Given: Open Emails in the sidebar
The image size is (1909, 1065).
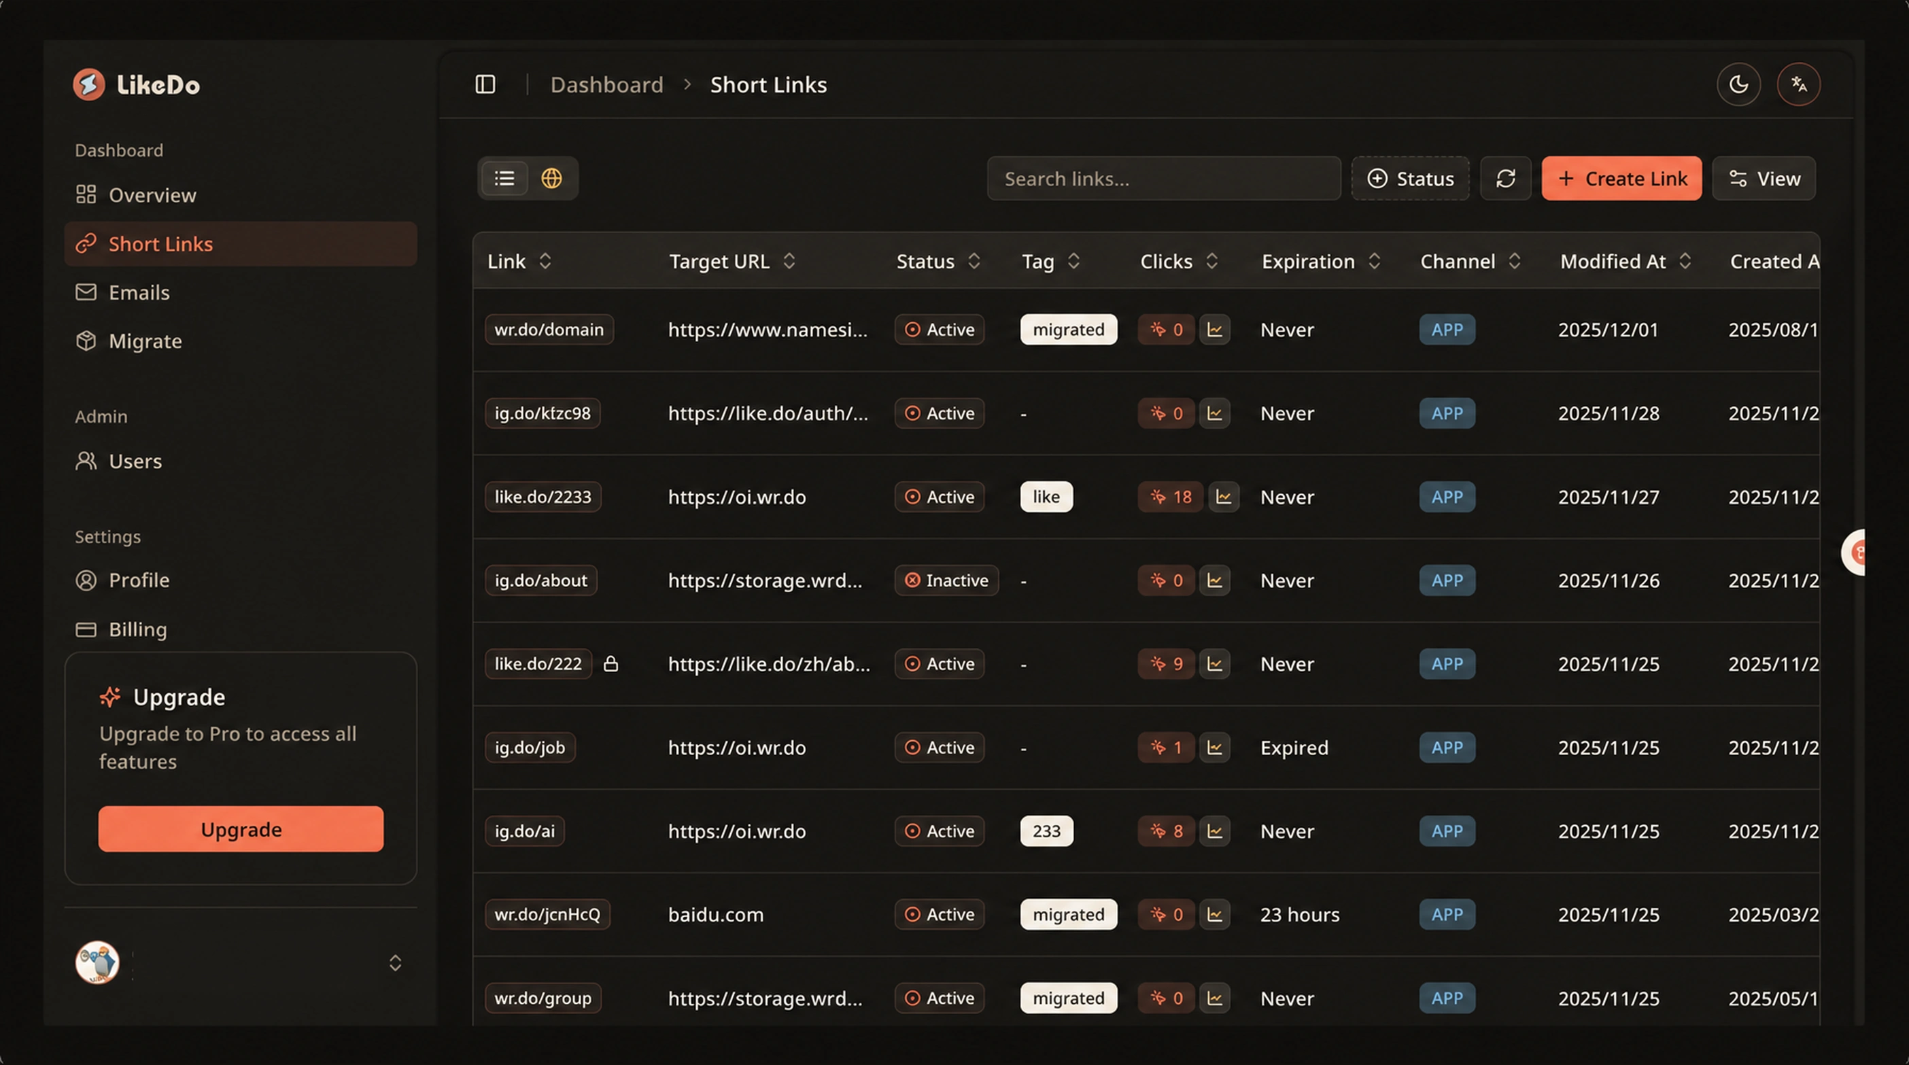Looking at the screenshot, I should click(240, 292).
